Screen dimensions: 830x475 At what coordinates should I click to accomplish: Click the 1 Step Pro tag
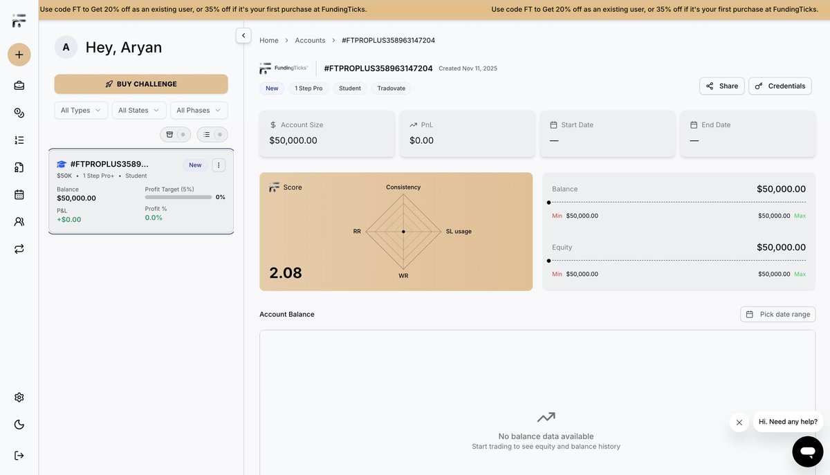(x=308, y=89)
